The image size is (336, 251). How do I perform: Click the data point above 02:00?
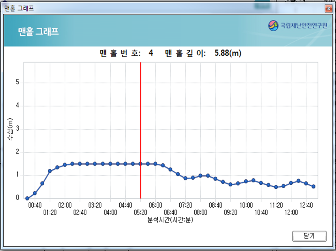[x=65, y=165]
